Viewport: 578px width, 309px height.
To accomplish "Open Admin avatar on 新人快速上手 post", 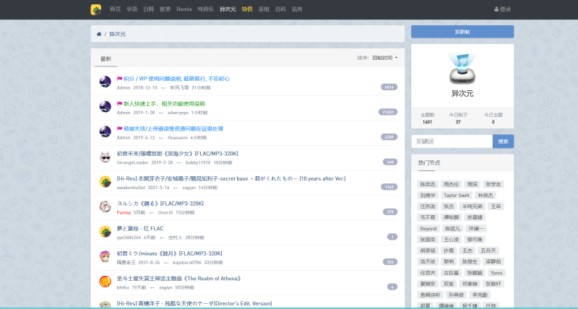I will [105, 107].
